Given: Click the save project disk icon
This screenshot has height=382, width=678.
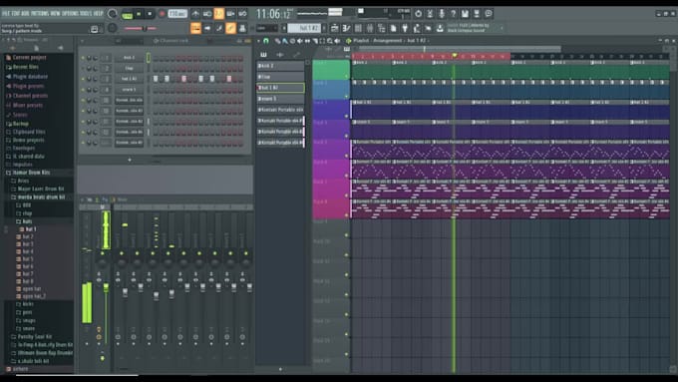Looking at the screenshot, I should click(x=465, y=14).
